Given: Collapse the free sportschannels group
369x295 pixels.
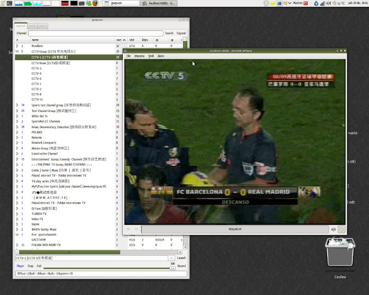Looking at the screenshot, I should [17, 235].
